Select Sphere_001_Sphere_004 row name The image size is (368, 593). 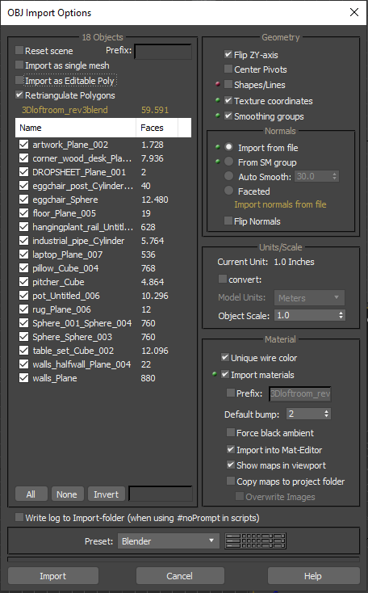pos(82,323)
